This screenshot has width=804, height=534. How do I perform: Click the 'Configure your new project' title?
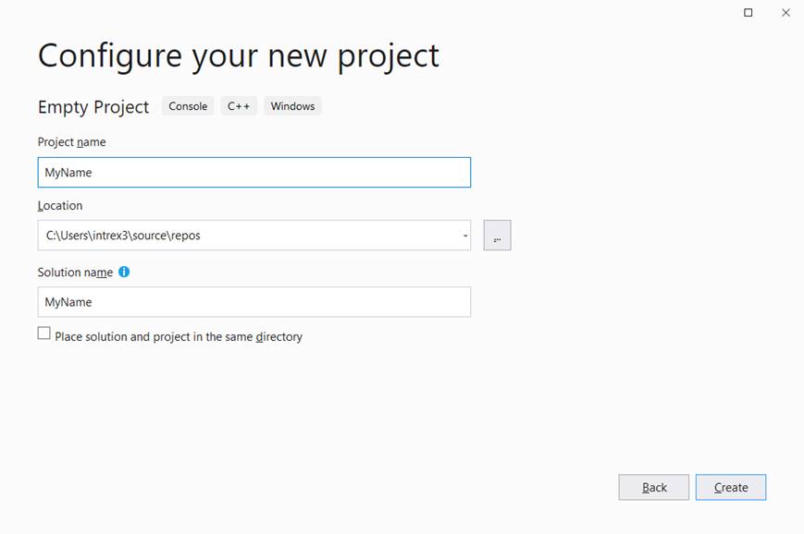pyautogui.click(x=239, y=56)
